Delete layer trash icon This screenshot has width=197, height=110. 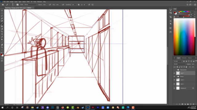pyautogui.click(x=194, y=104)
